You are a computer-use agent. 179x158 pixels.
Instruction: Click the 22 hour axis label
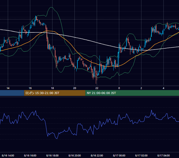[97, 88]
